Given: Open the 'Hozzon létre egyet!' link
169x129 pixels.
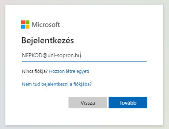Looking at the screenshot, I should point(69,71).
